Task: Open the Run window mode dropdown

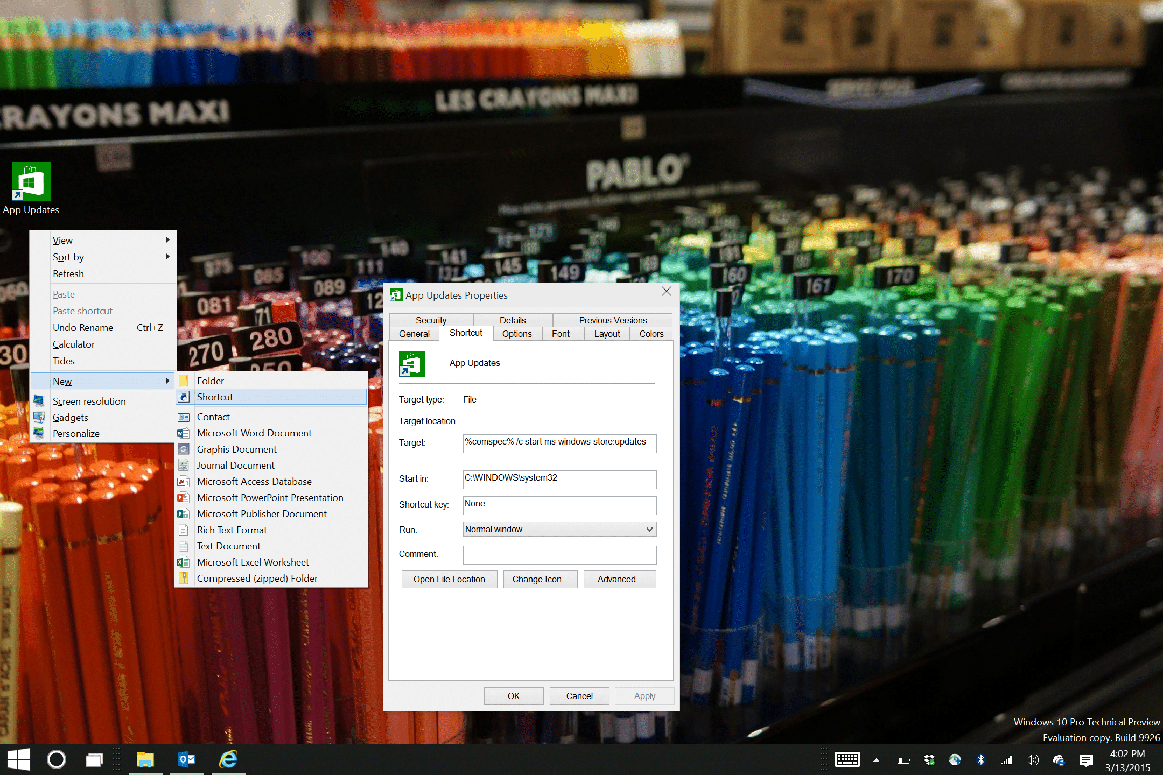Action: click(x=559, y=529)
